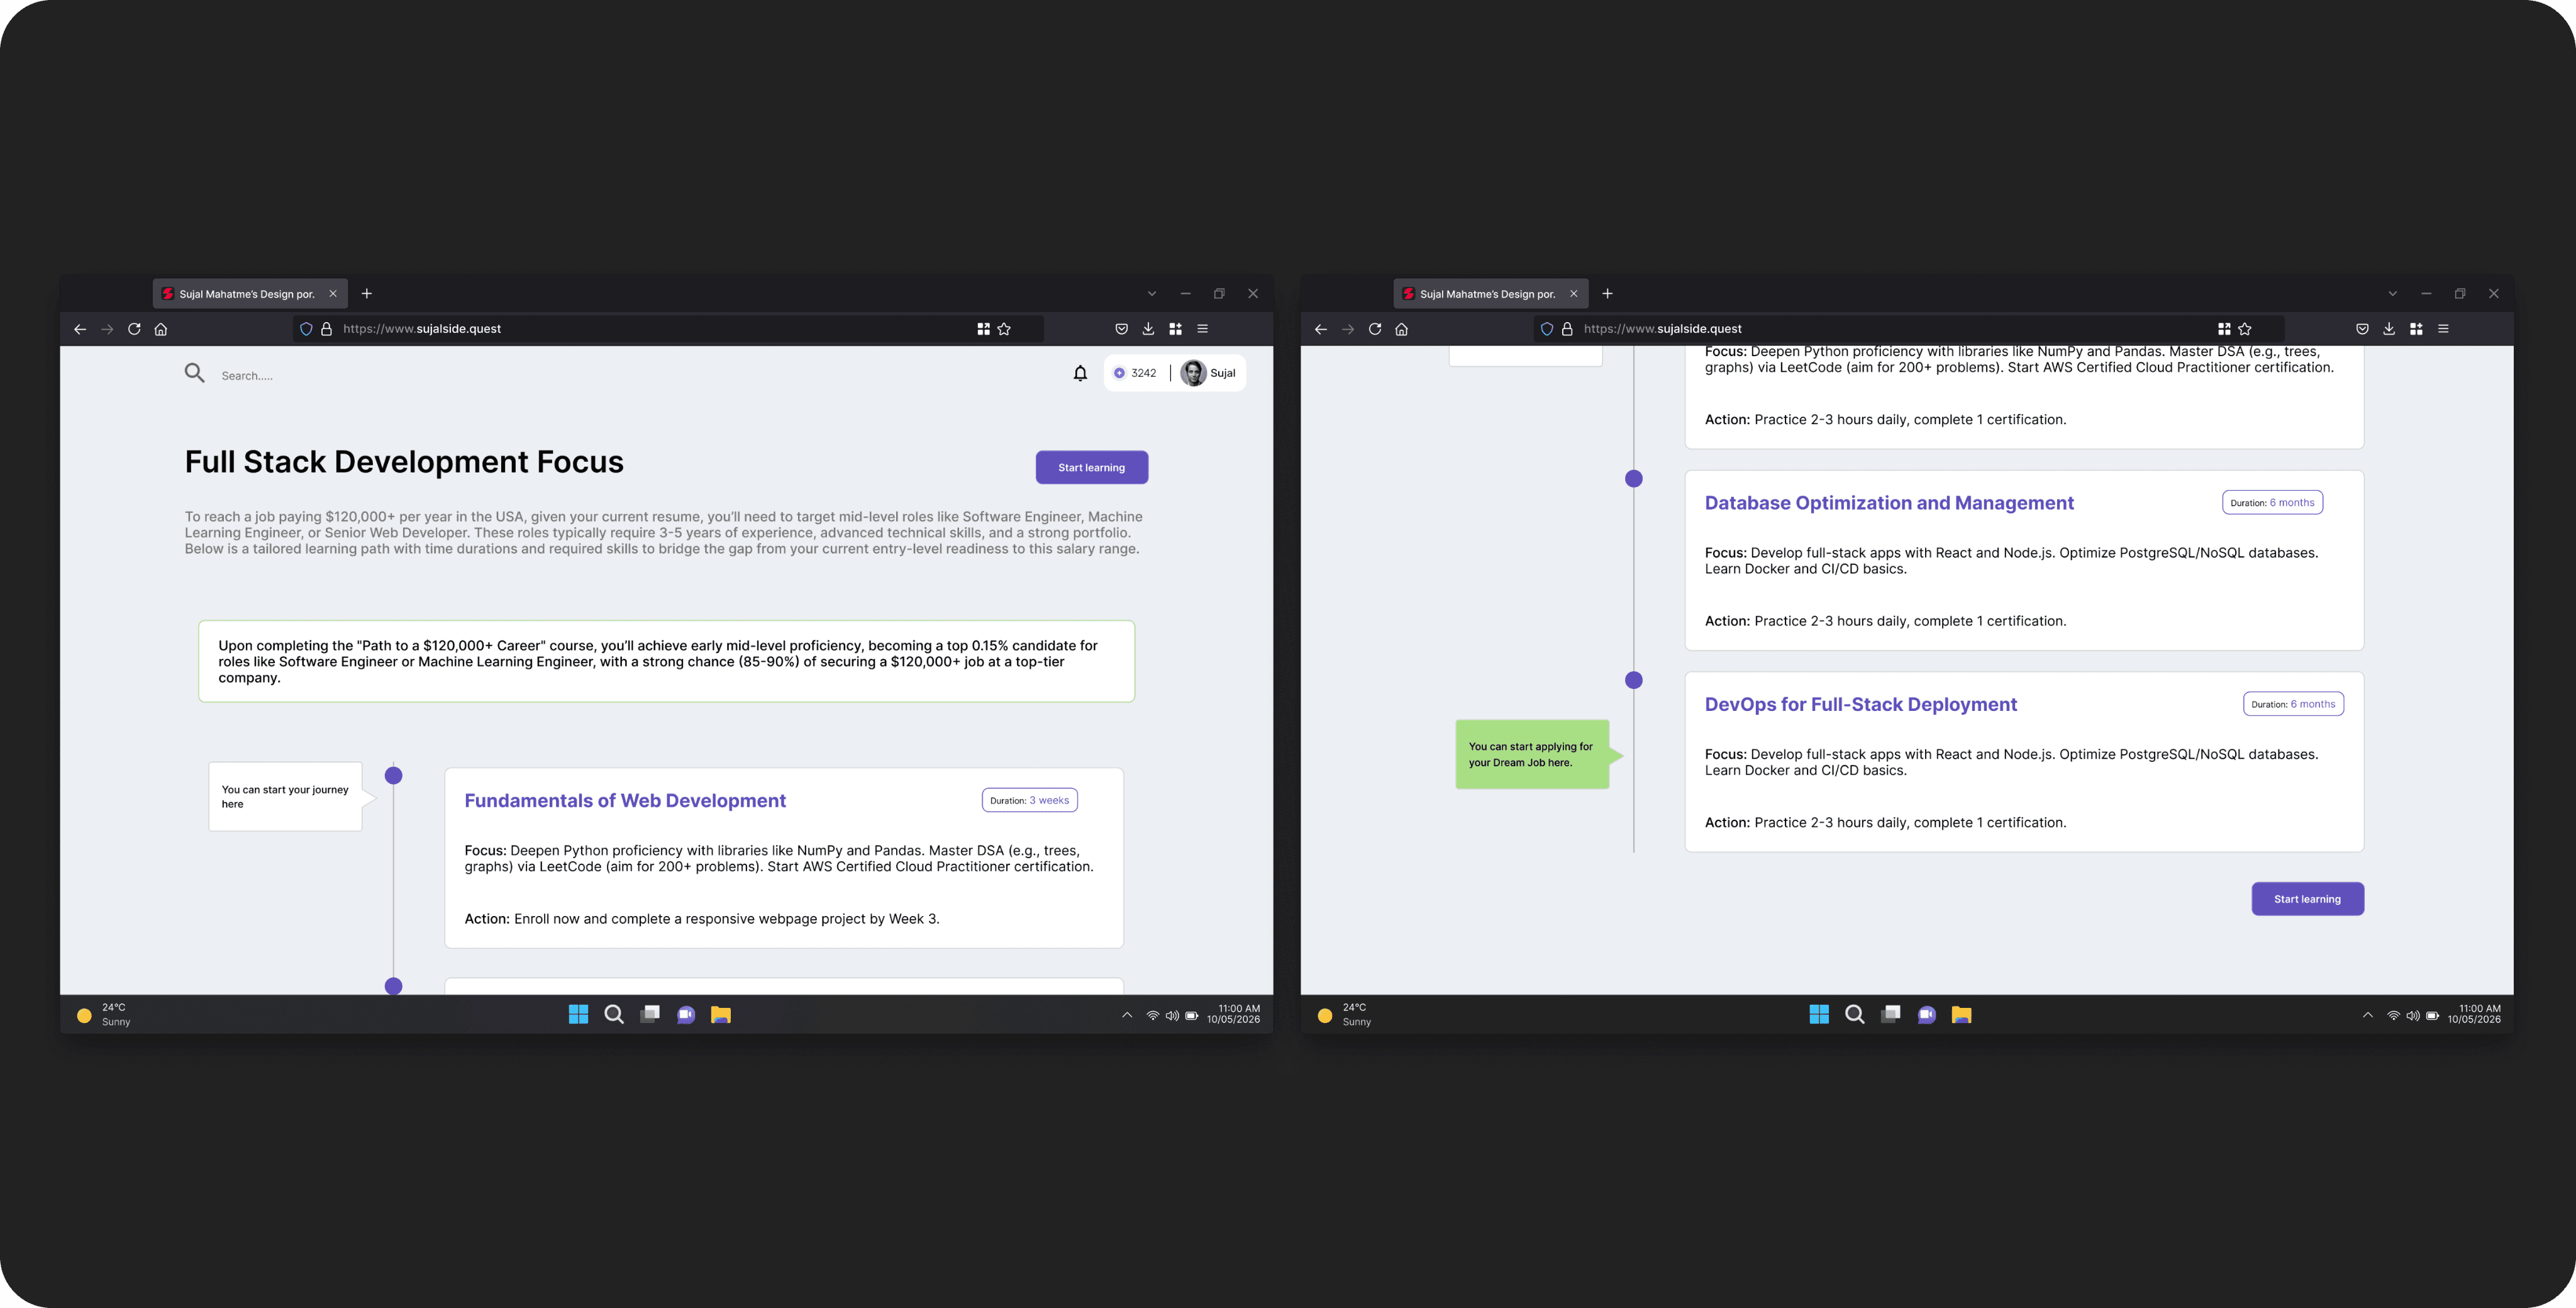Click the Pocket save icon in the right browser window
The width and height of the screenshot is (2576, 1308).
click(2362, 329)
